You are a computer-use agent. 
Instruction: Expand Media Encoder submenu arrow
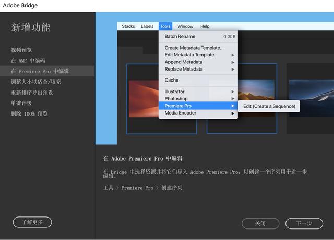(233, 113)
